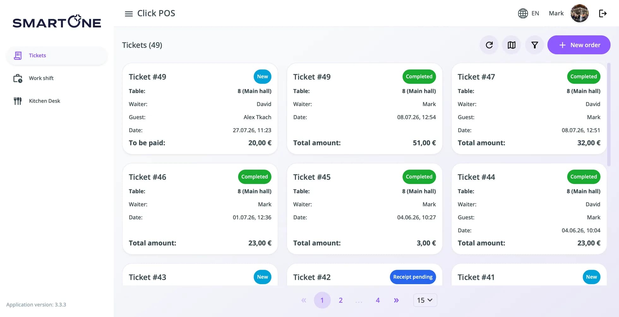The image size is (619, 317).
Task: Click the 20,00 € to be paid amount
Action: [260, 143]
